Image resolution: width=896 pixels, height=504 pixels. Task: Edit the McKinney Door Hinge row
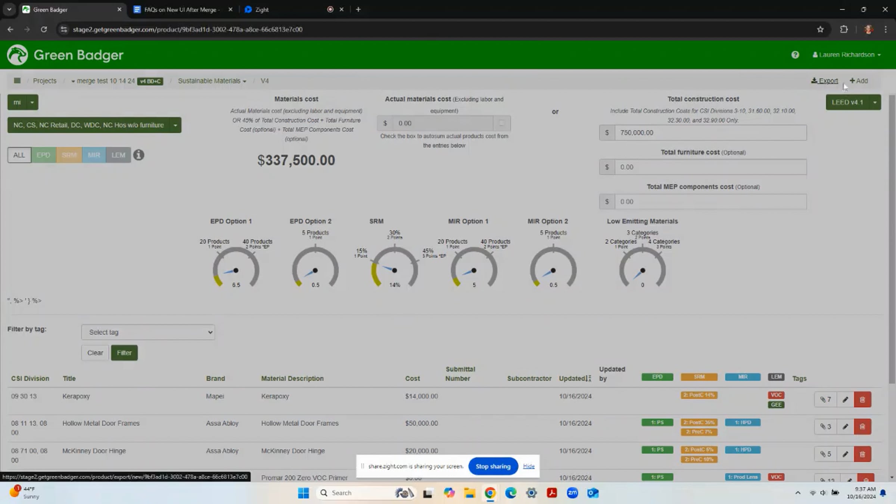845,454
